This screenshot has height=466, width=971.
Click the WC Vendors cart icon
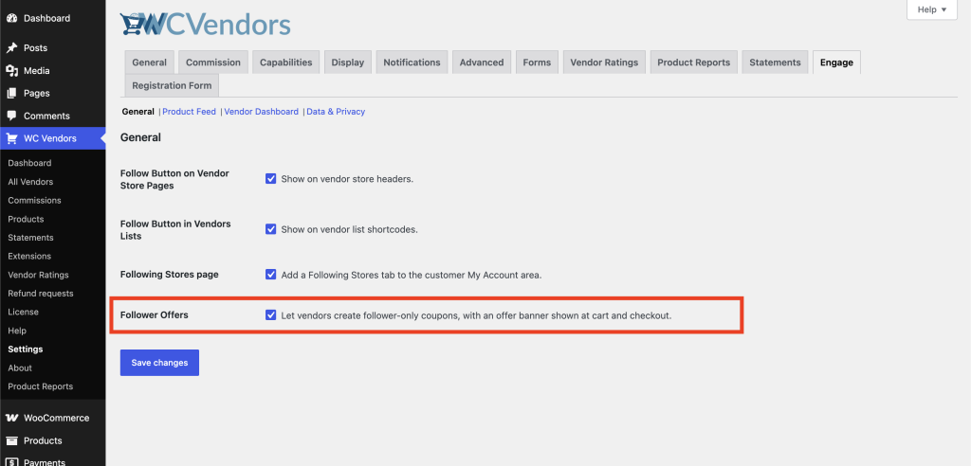pyautogui.click(x=11, y=138)
